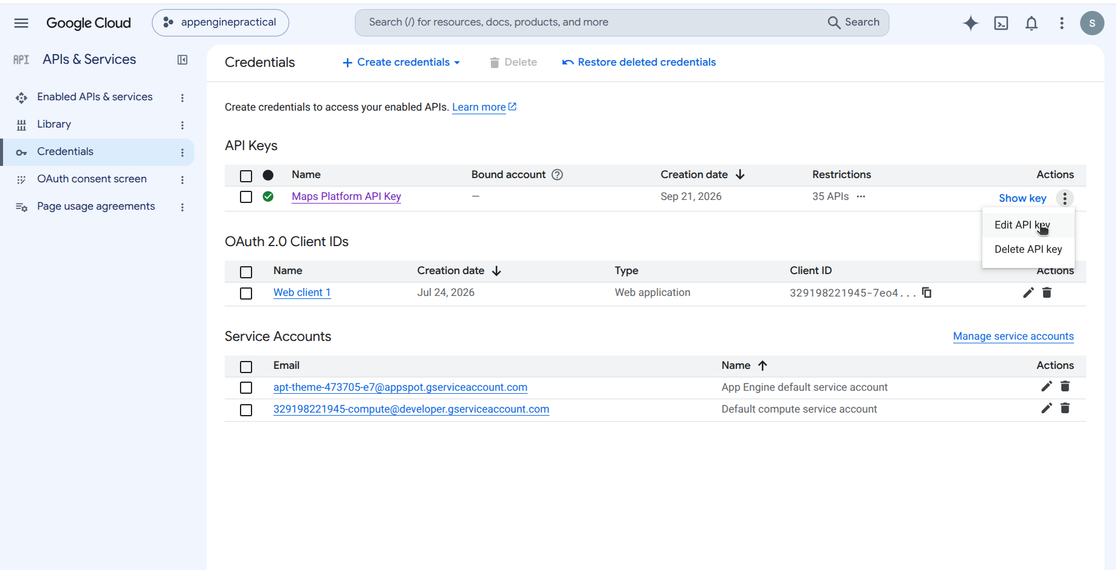
Task: Open the account avatar S
Action: coord(1092,23)
